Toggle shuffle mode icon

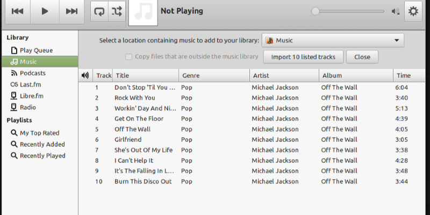click(116, 11)
